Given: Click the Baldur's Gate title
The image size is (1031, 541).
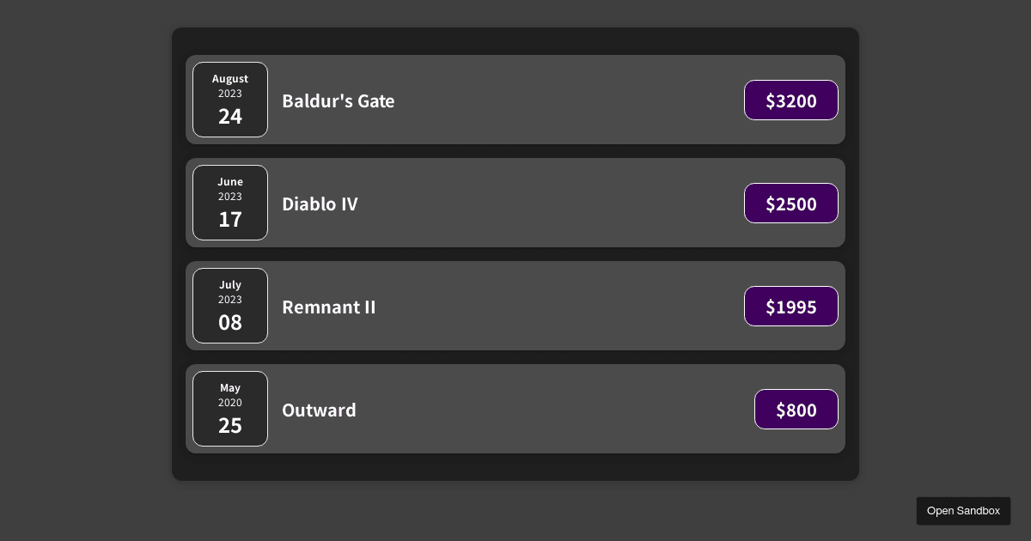Looking at the screenshot, I should tap(339, 100).
